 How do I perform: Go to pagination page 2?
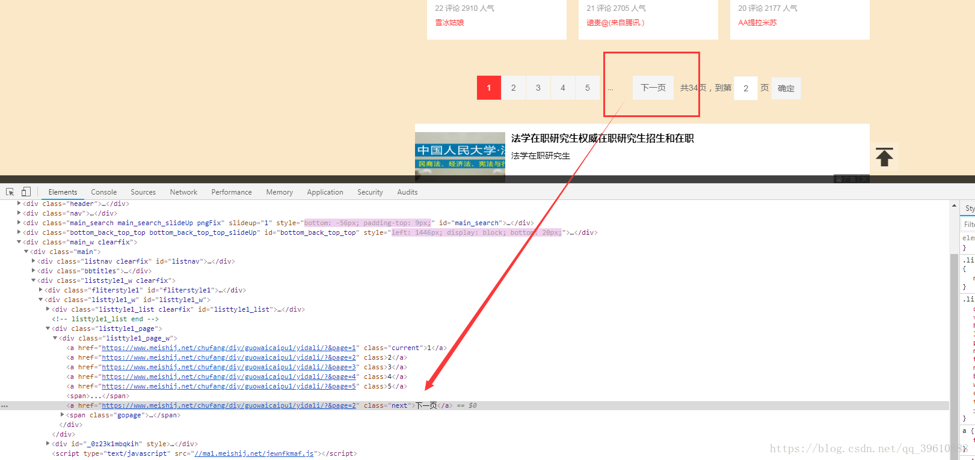click(x=513, y=88)
